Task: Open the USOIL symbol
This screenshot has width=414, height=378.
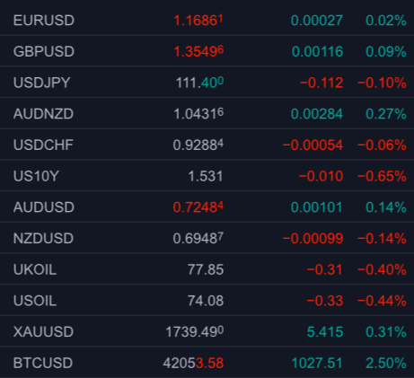Action: coord(35,301)
